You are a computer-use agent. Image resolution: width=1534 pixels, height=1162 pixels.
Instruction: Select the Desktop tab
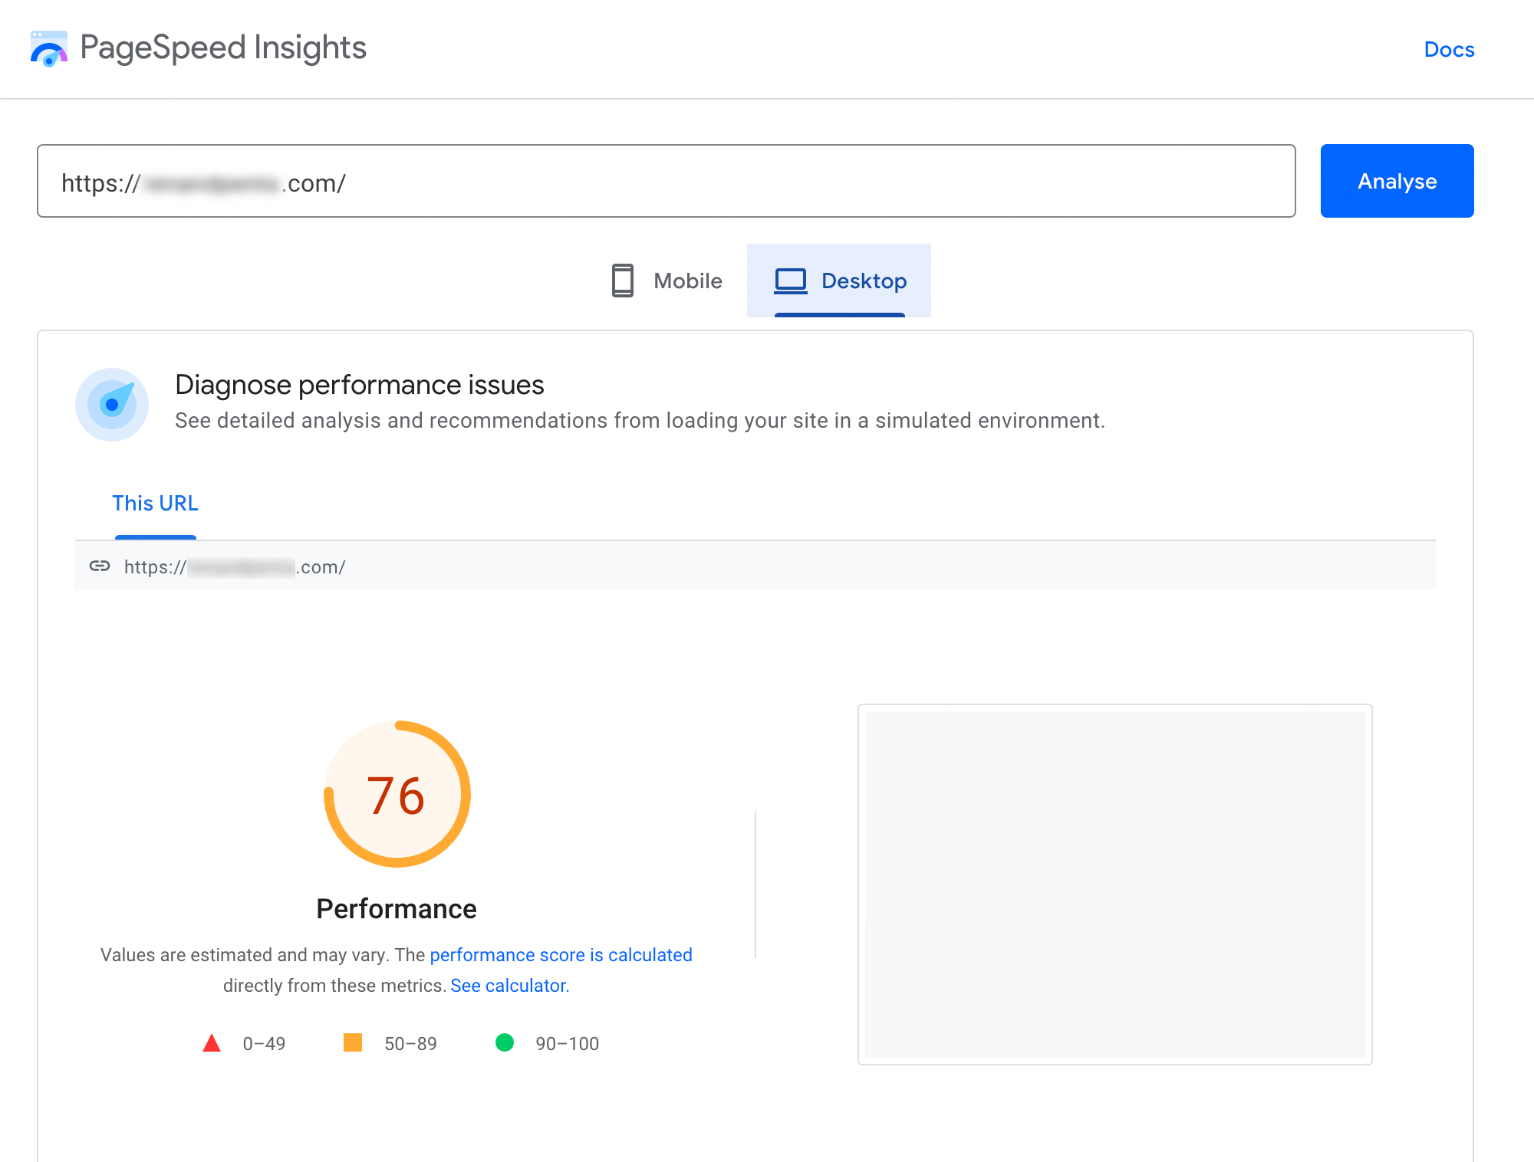(839, 281)
